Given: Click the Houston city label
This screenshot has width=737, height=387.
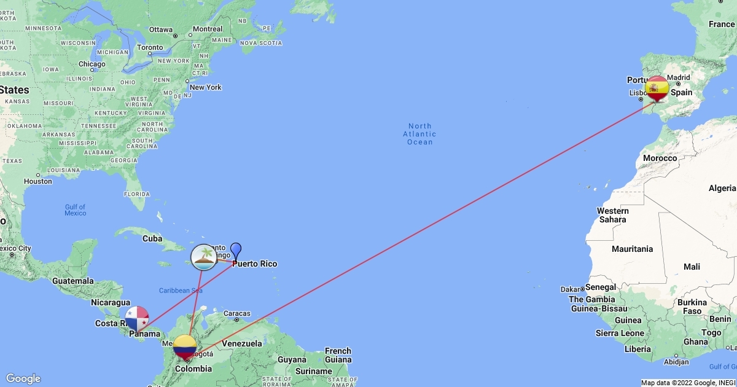Looking at the screenshot, I should 38,181.
